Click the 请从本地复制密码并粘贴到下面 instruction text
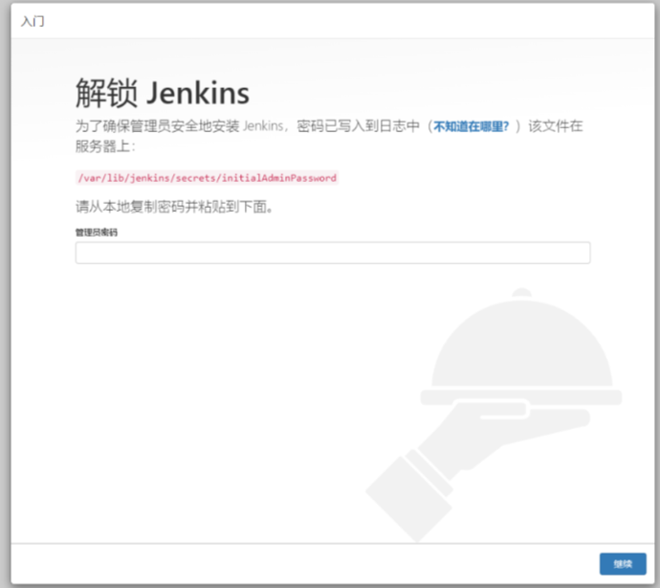660x588 pixels. 174,207
